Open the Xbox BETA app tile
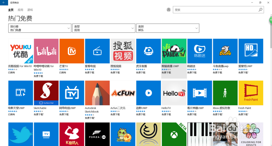Image resolution: width=272 pixels, height=146 pixels. (x=174, y=134)
